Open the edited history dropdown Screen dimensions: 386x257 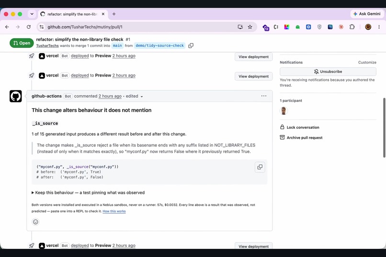pos(135,96)
